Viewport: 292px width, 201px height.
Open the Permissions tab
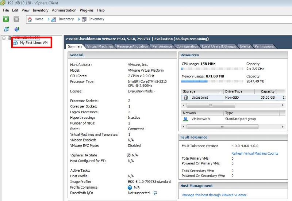264,46
